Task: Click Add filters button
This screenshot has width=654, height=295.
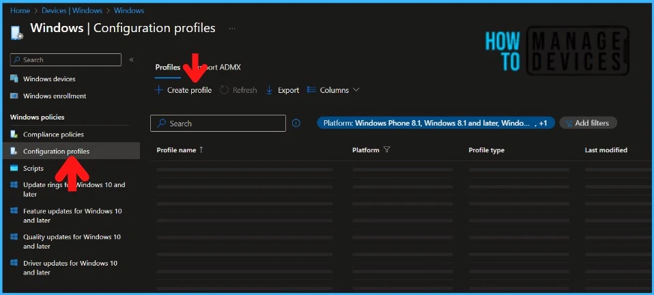Action: pos(588,123)
